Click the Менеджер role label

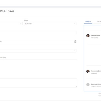95,38
